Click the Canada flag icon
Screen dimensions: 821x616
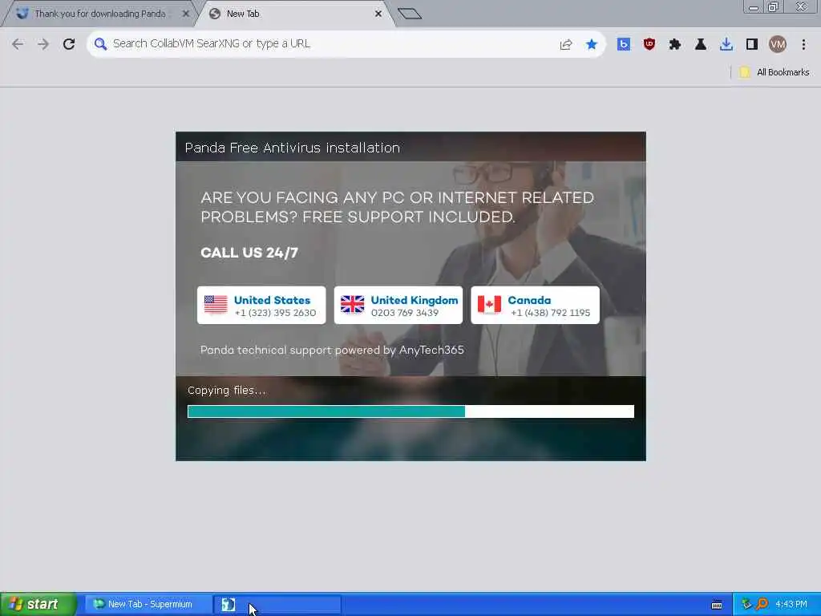[489, 304]
